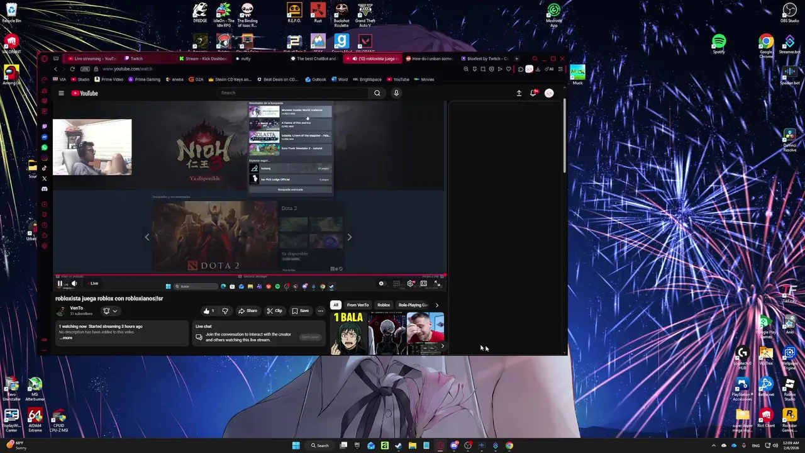Switch to the Twitch browser tab

tap(137, 59)
